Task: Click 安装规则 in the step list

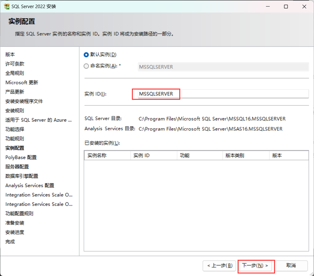Action: [x=15, y=111]
